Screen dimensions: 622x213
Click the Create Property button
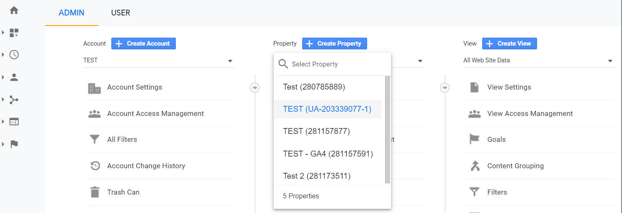334,44
